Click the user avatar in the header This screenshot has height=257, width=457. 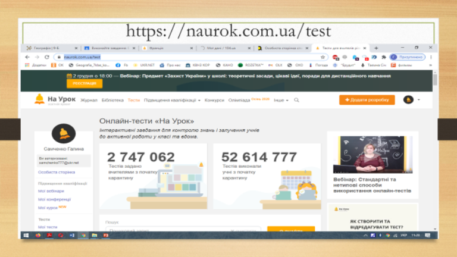click(x=408, y=100)
